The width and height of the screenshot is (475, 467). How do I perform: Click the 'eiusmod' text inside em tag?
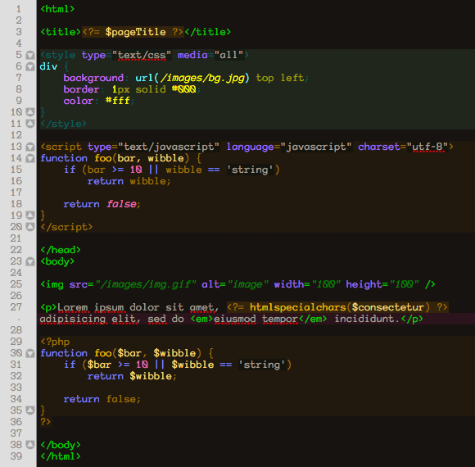pyautogui.click(x=235, y=319)
